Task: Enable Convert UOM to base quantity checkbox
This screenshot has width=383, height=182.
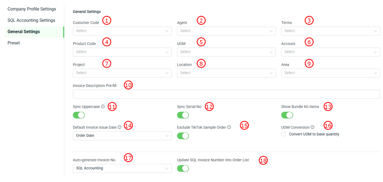Action: coord(284,134)
